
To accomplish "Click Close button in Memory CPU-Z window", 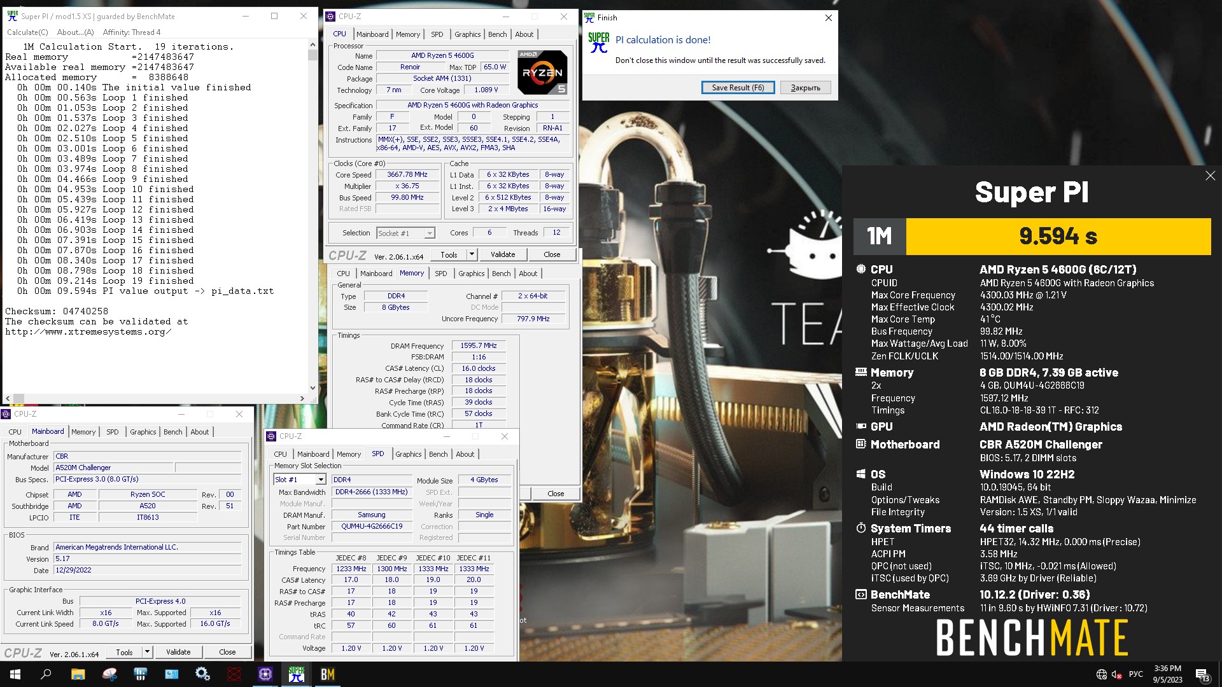I will click(556, 494).
